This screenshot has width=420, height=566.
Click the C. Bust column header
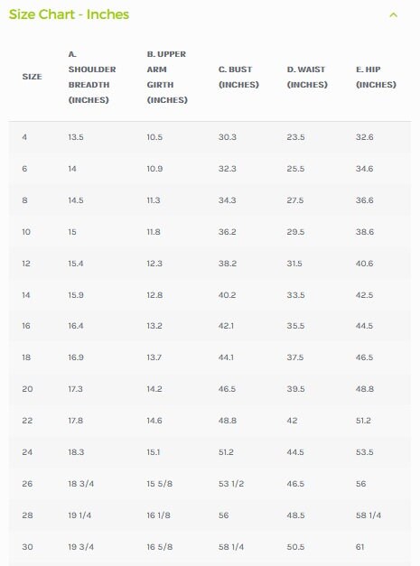coord(238,77)
